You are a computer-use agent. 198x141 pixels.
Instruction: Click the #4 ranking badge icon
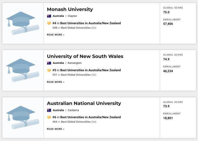(49, 23)
